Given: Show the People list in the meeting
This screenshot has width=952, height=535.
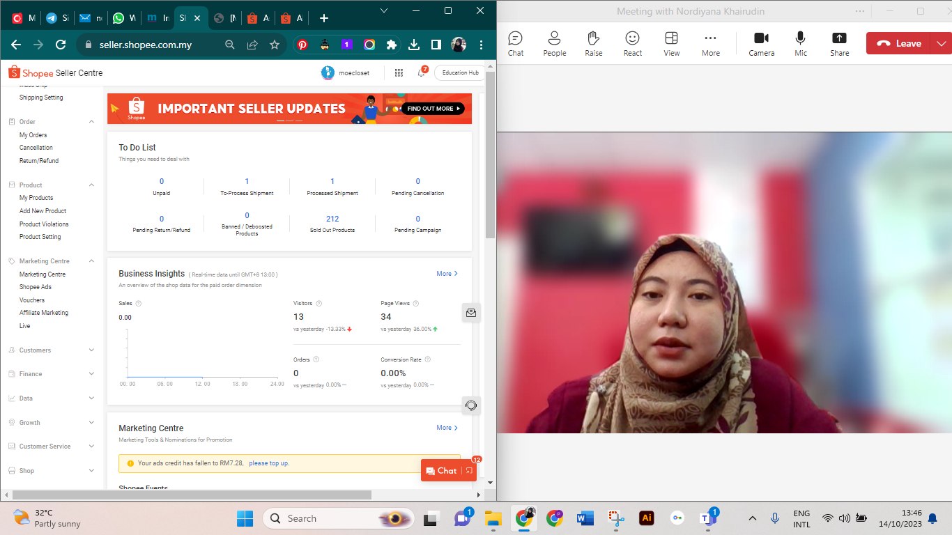Looking at the screenshot, I should pyautogui.click(x=555, y=43).
